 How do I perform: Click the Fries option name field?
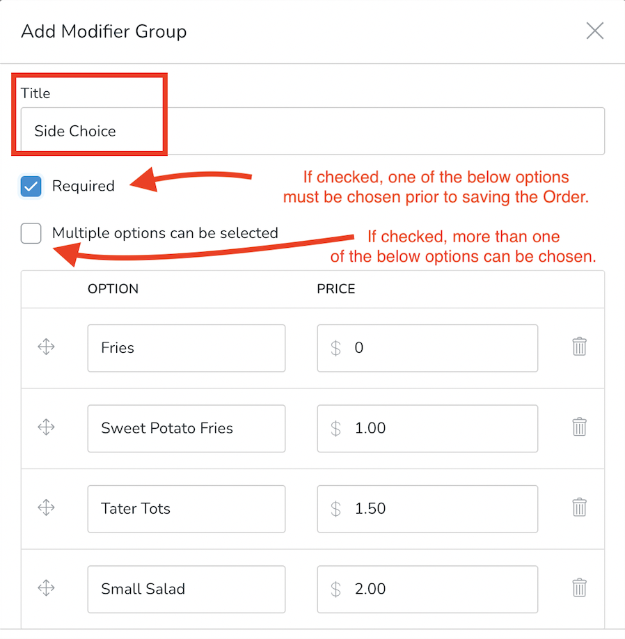(186, 347)
